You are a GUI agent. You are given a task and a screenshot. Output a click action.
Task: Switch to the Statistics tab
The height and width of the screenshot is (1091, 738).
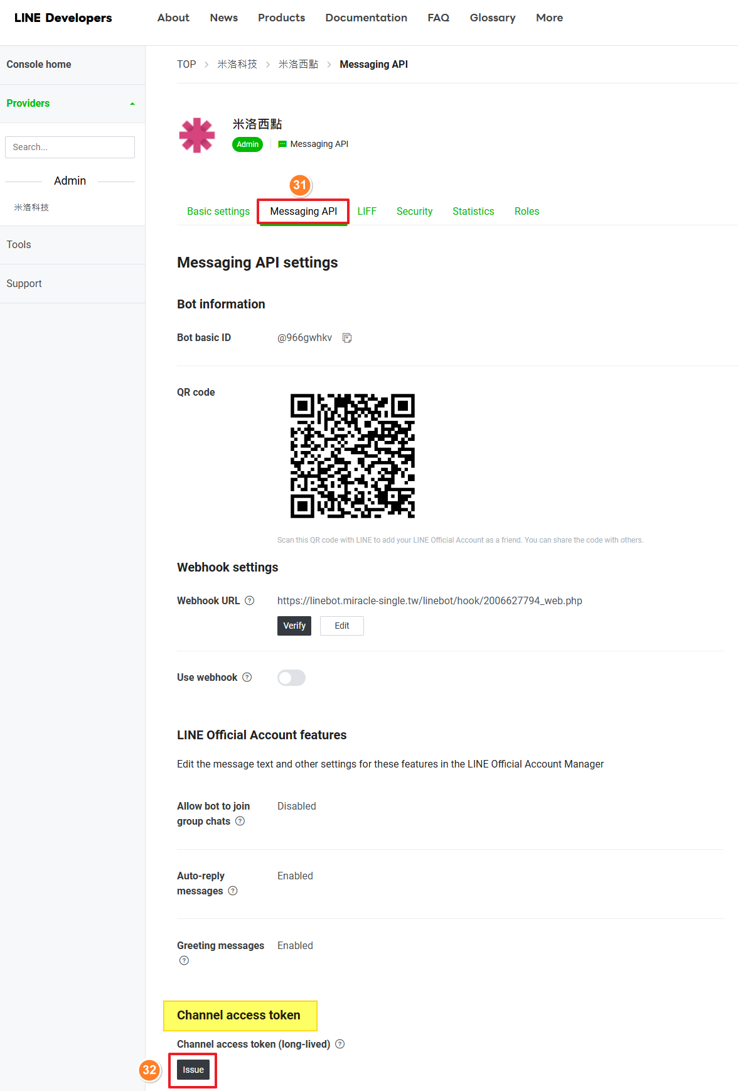[x=473, y=212]
